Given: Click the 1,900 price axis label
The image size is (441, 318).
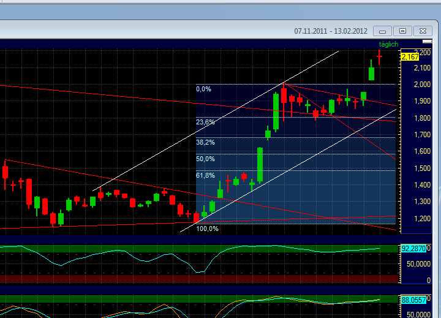Looking at the screenshot, I should coord(422,101).
